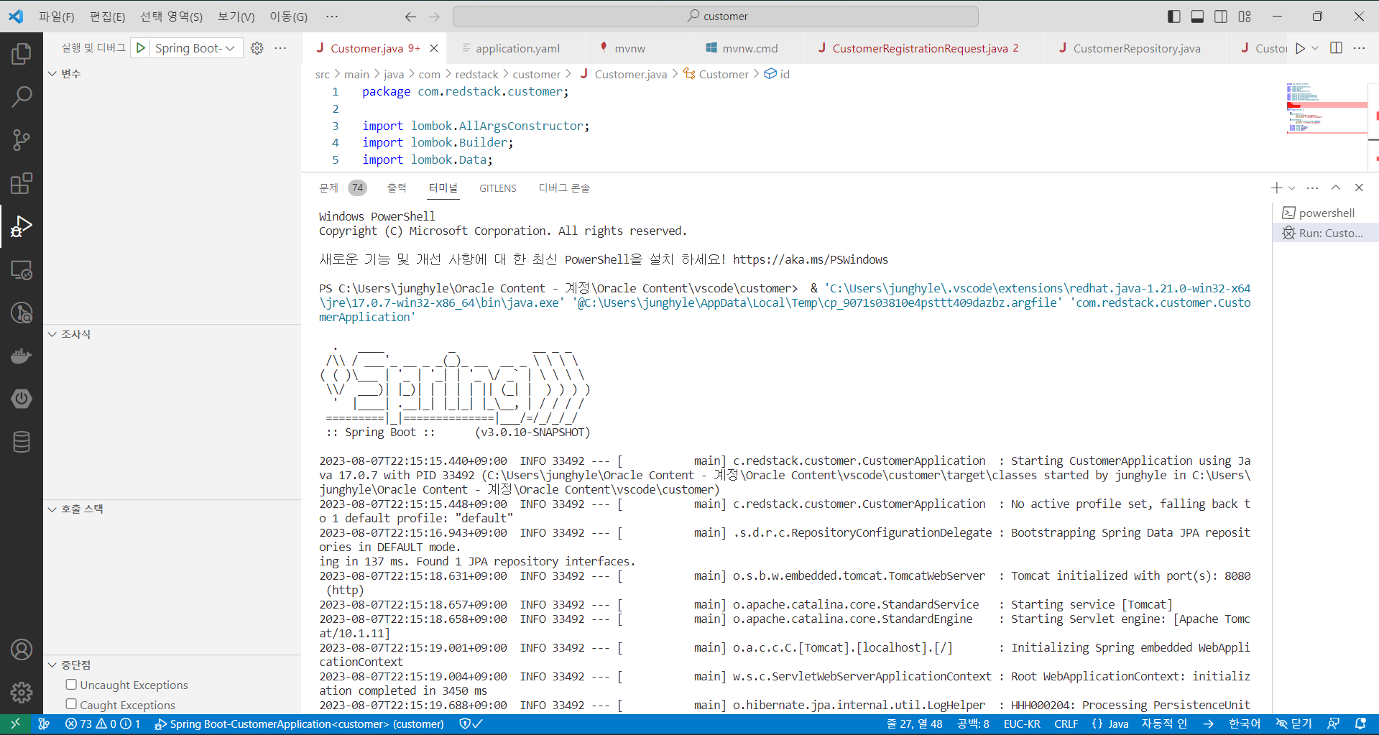Open the Docker view icon

pos(22,356)
